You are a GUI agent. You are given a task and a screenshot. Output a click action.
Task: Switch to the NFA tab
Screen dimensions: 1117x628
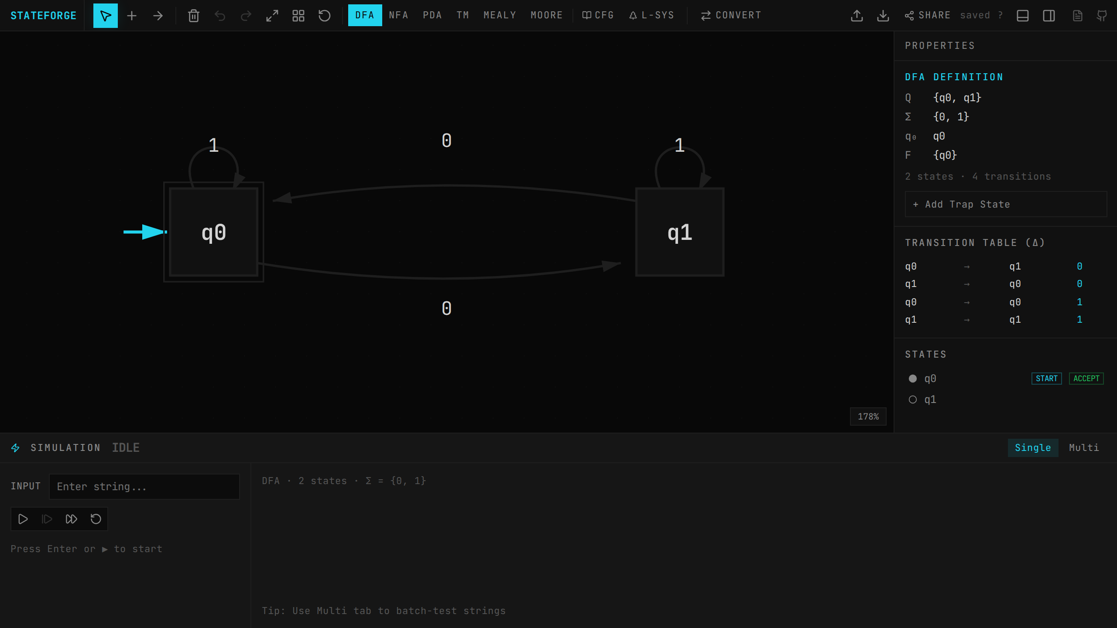pos(398,15)
